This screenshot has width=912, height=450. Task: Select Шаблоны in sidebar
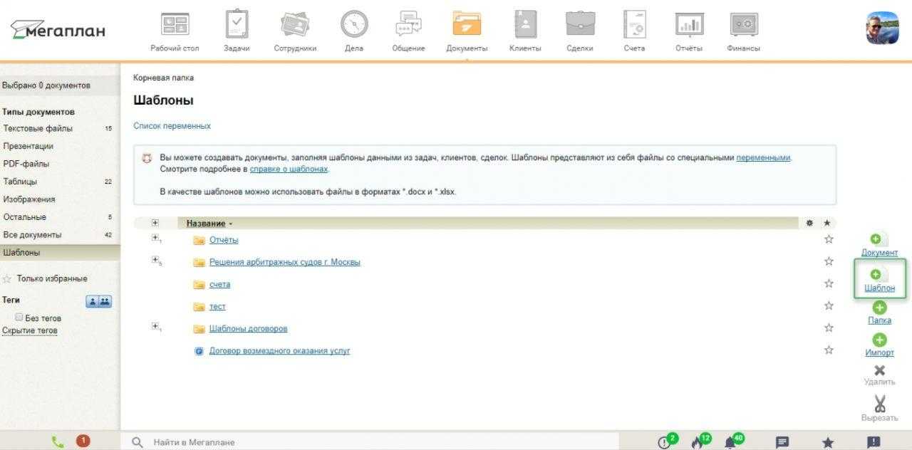pos(60,253)
